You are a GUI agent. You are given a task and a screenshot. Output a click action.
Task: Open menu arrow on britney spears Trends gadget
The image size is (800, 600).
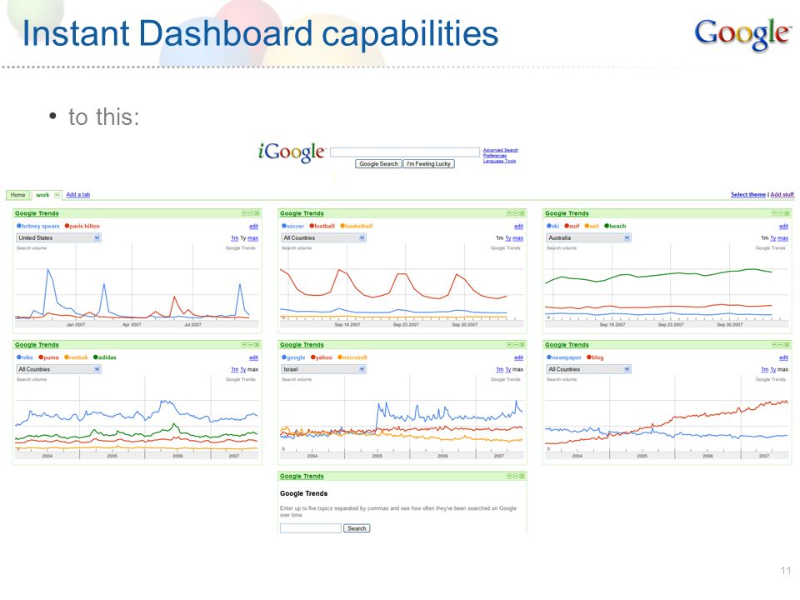point(244,213)
